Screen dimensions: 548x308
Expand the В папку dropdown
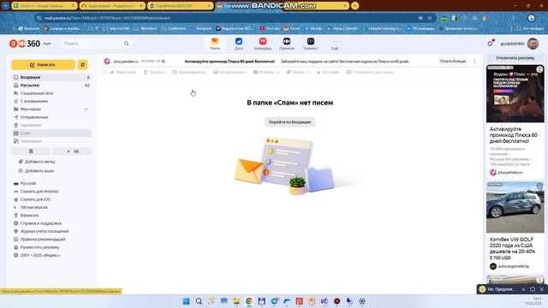[x=266, y=72]
